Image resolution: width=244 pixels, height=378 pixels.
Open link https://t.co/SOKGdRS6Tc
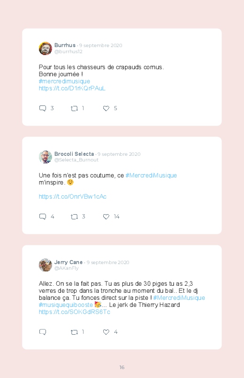pyautogui.click(x=75, y=312)
